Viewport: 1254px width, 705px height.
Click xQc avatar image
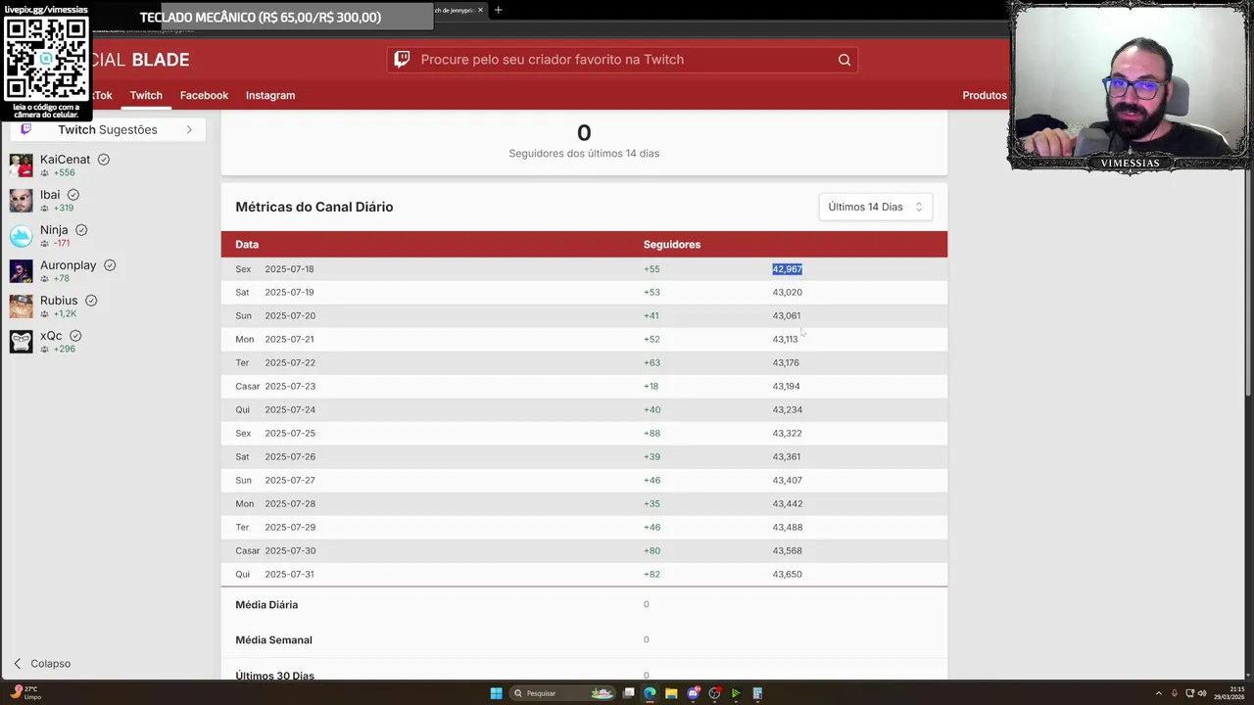click(x=21, y=342)
